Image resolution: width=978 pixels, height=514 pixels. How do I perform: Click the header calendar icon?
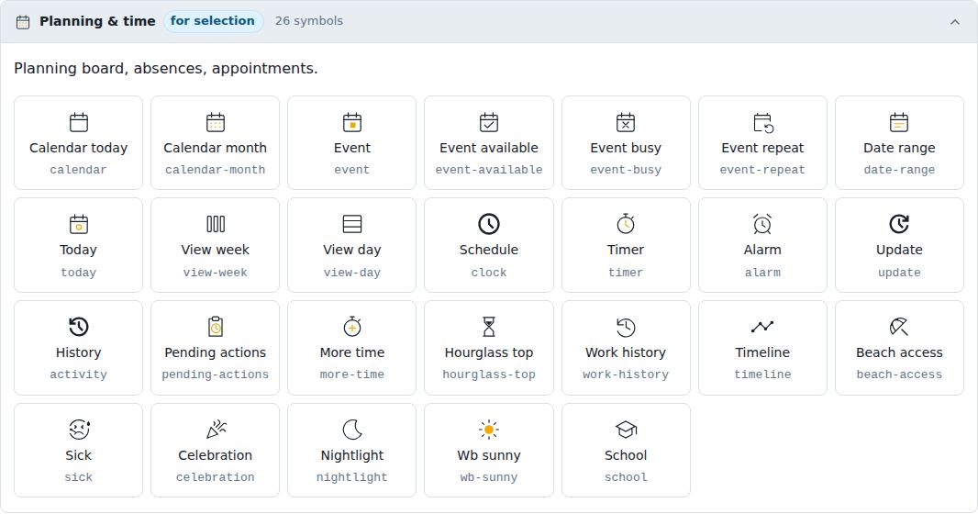(23, 22)
